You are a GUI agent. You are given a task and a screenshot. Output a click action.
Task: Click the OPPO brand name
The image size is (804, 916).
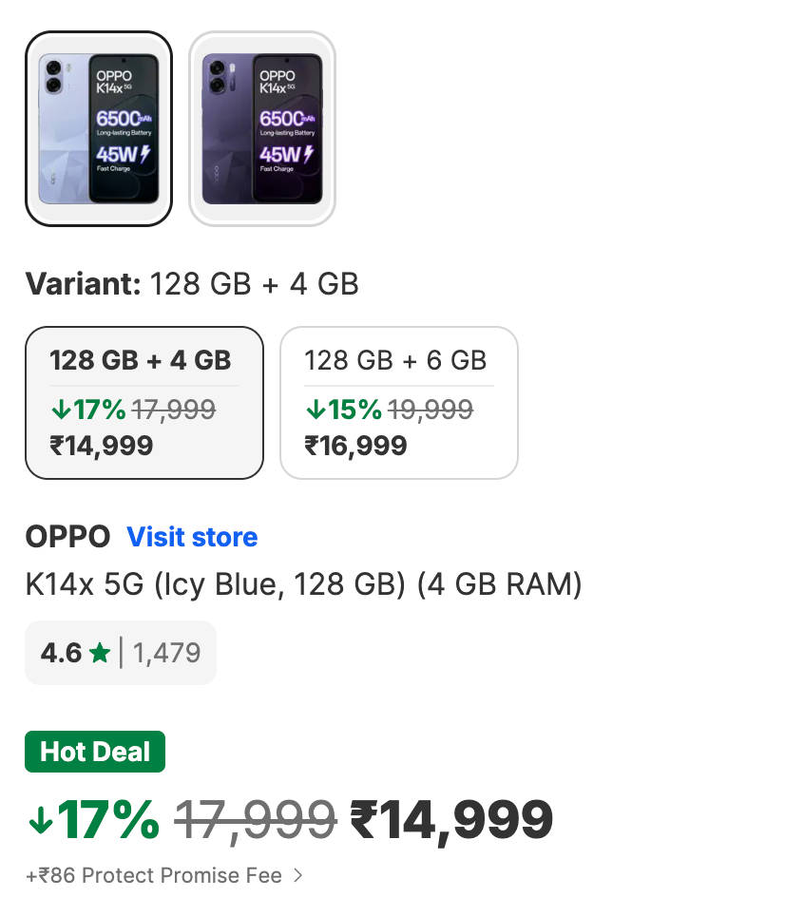(67, 537)
